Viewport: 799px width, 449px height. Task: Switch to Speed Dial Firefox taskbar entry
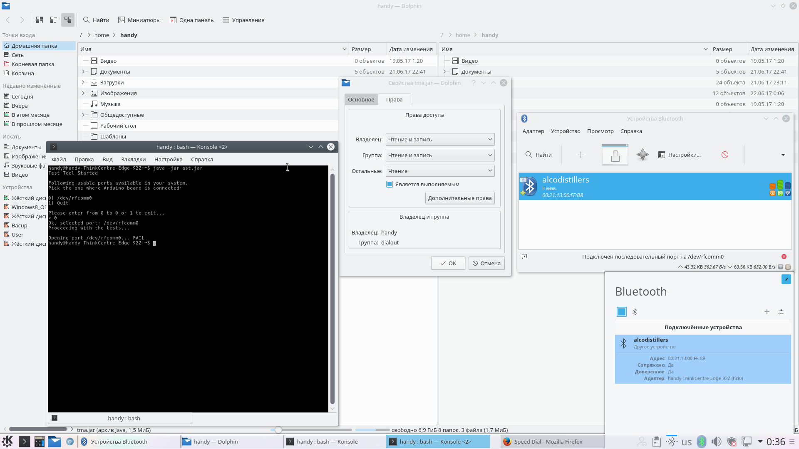click(x=552, y=442)
